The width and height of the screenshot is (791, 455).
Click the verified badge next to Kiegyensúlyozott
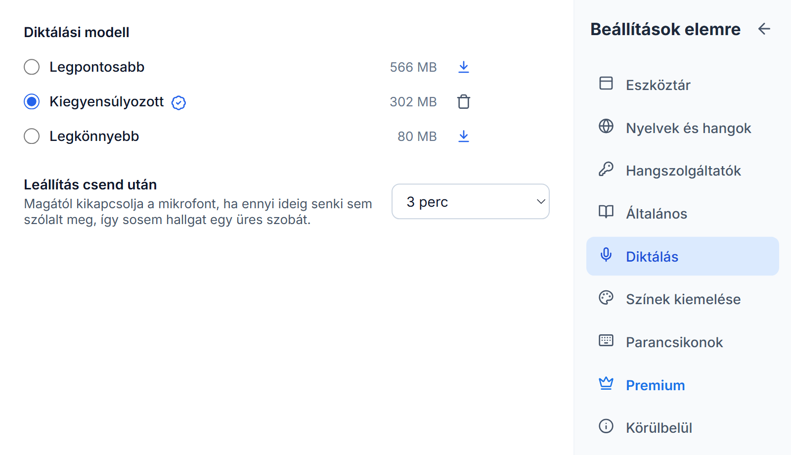coord(178,102)
